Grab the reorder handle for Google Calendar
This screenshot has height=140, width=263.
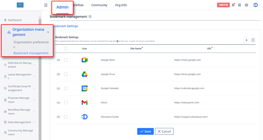pyautogui.click(x=58, y=88)
